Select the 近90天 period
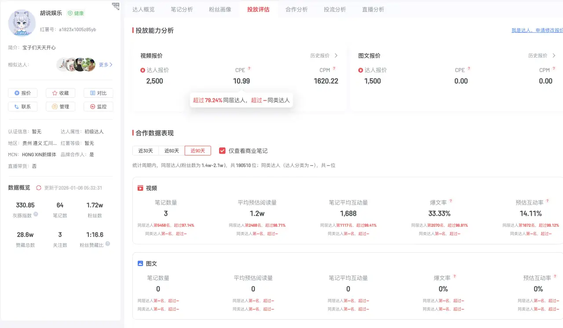This screenshot has height=328, width=563. tap(198, 151)
